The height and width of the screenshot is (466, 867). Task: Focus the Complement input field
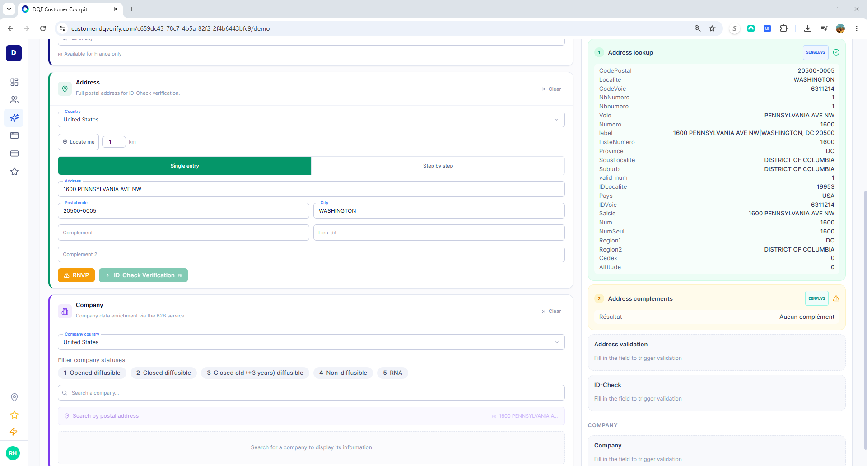(183, 233)
